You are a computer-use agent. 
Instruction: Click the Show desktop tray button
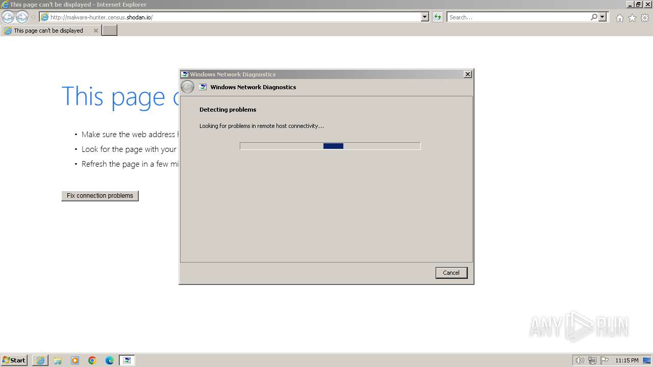(647, 360)
